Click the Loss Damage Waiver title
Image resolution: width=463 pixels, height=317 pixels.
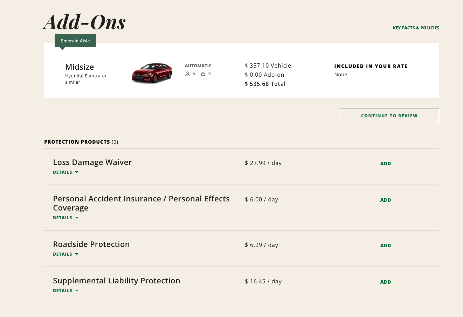(x=92, y=163)
